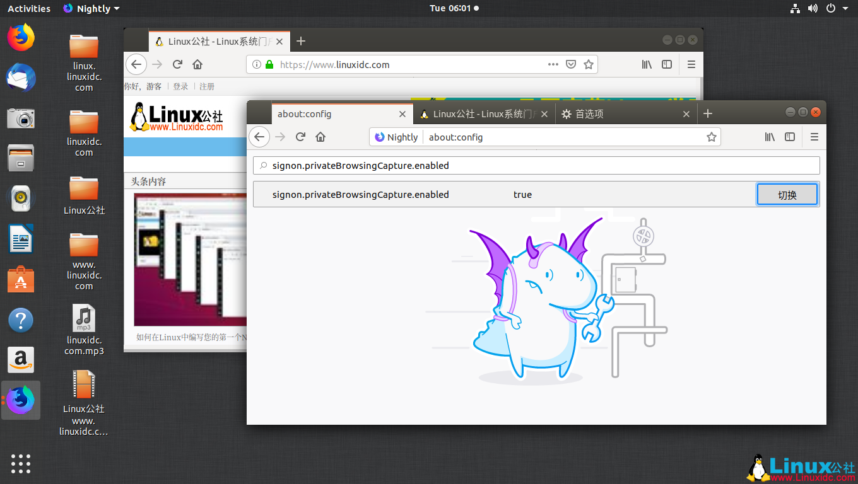Go back in rear Firefox window

coord(136,64)
